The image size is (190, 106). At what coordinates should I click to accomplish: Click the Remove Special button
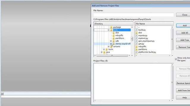tap(183, 83)
